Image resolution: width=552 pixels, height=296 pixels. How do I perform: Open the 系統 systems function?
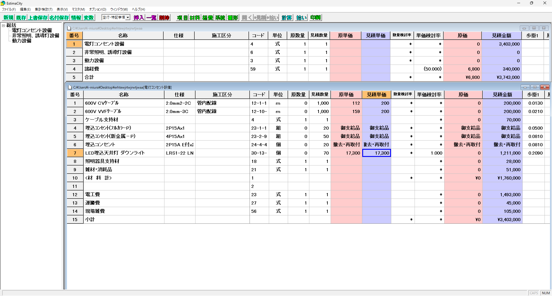[x=220, y=17]
